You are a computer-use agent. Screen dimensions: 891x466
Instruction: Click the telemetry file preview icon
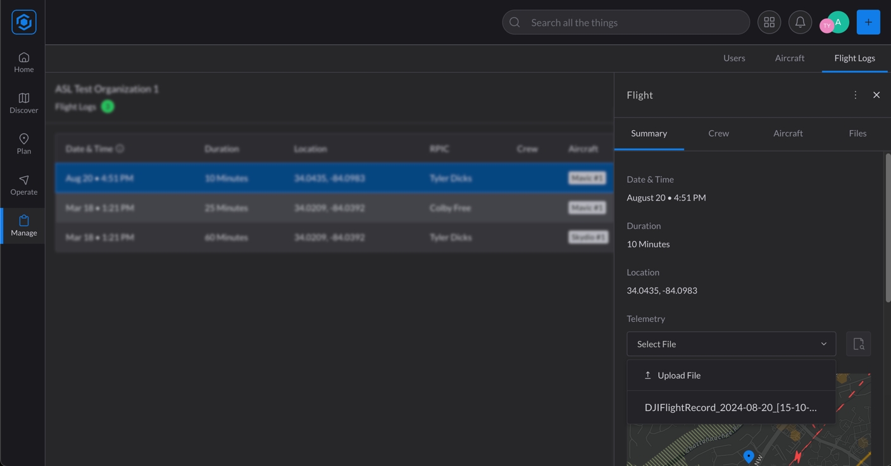point(858,344)
